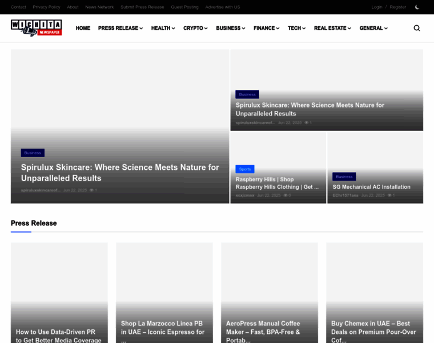Open Buy Chemex in UAE article
The height and width of the screenshot is (343, 434).
pos(373,332)
